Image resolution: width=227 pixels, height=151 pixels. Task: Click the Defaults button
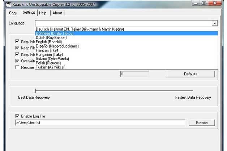[190, 74]
